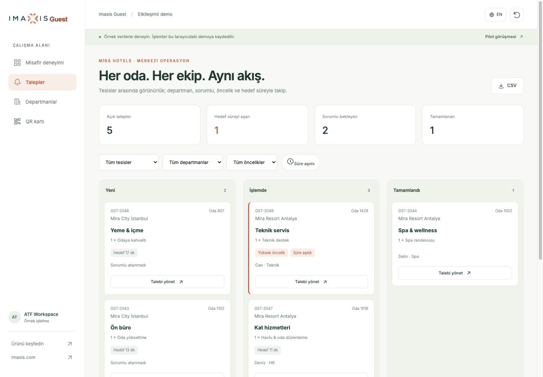This screenshot has width=543, height=377.
Task: Click the Talepler bell icon
Action: [17, 82]
